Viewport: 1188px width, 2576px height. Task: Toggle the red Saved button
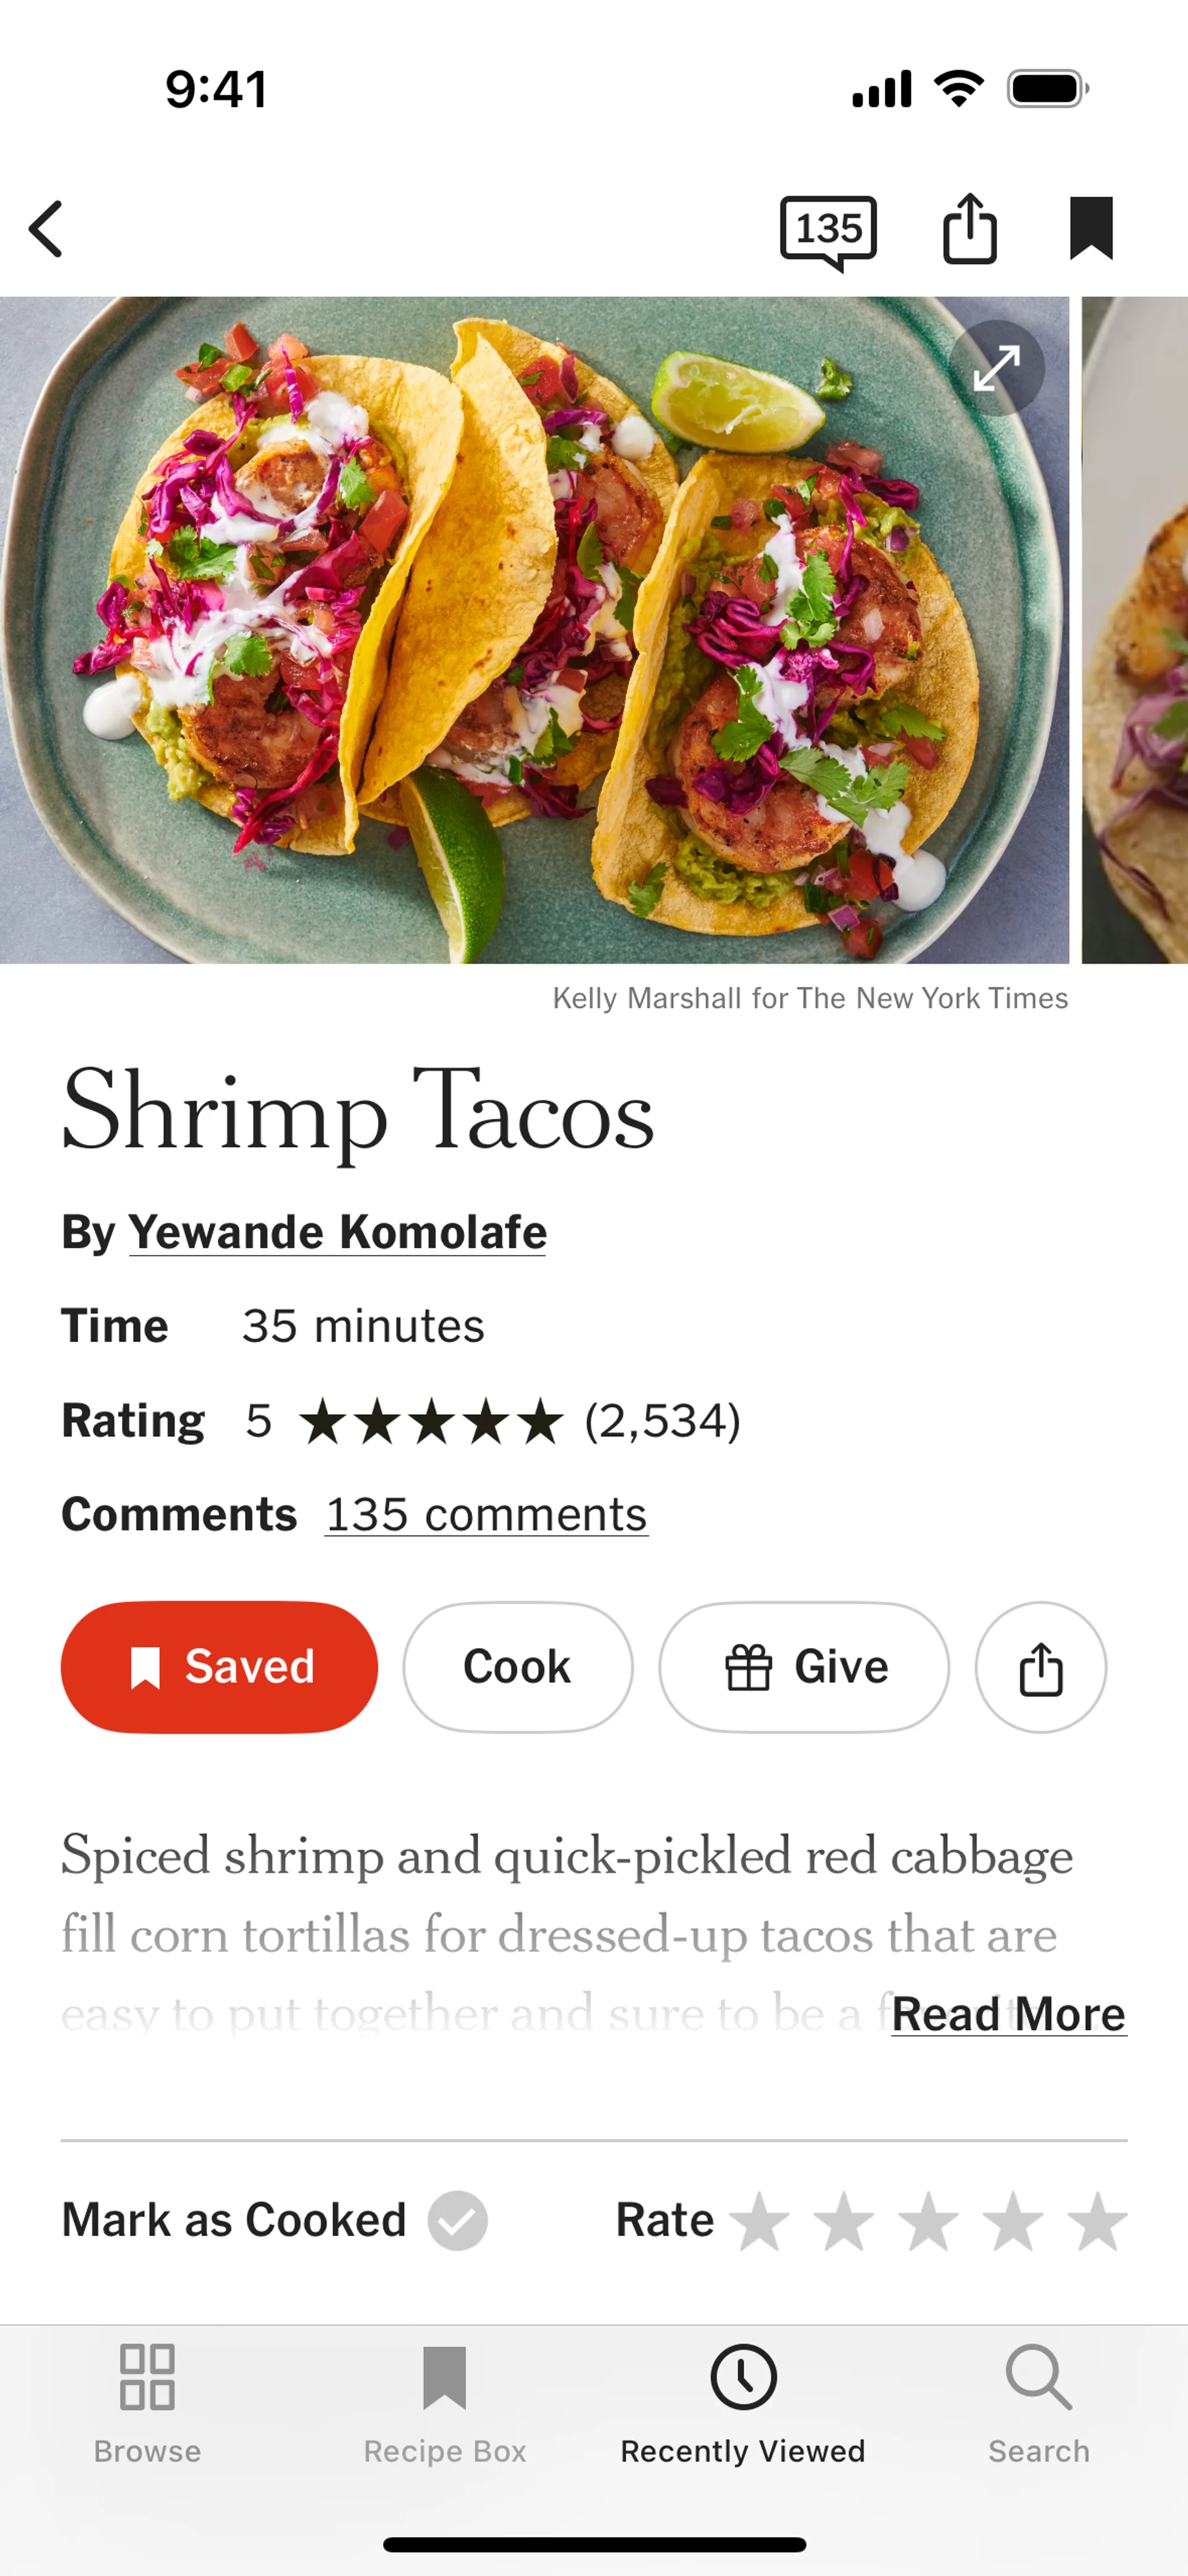pos(220,1667)
